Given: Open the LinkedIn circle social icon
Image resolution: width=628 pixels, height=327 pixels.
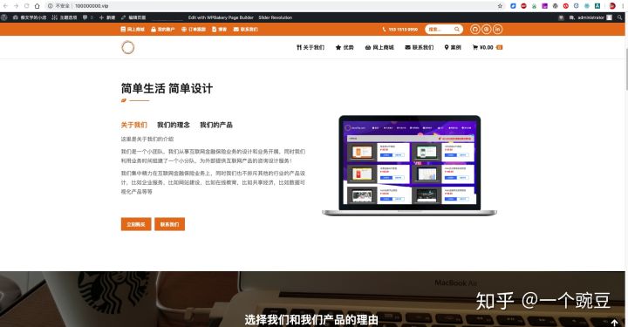Looking at the screenshot, I should pyautogui.click(x=497, y=30).
